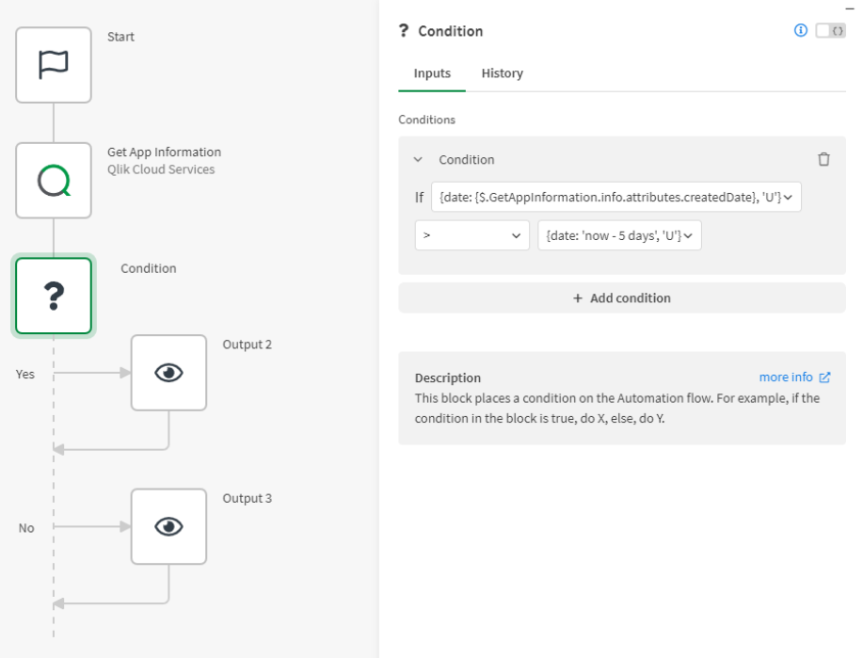Select the Start flag block
The width and height of the screenshot is (863, 658).
(54, 65)
